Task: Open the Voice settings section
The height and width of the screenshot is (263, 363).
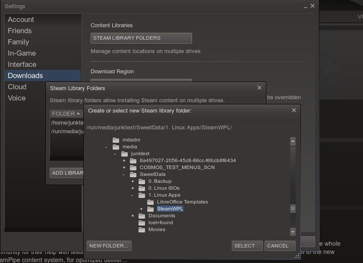Action: pos(16,98)
